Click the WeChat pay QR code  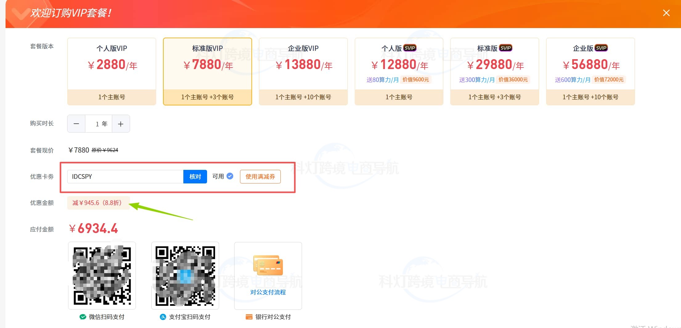(102, 275)
